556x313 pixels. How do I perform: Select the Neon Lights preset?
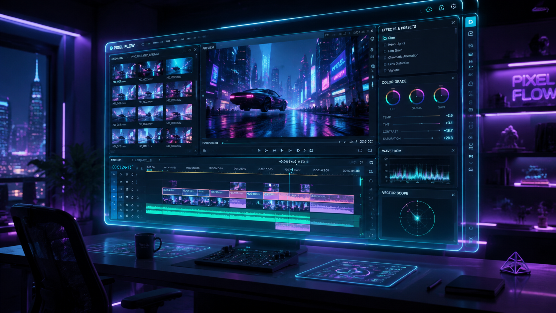(396, 44)
